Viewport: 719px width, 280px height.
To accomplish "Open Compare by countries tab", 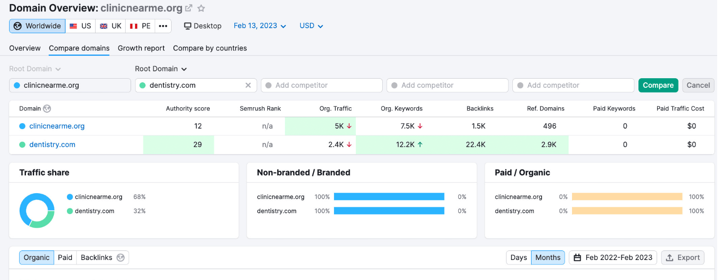I will [x=210, y=48].
